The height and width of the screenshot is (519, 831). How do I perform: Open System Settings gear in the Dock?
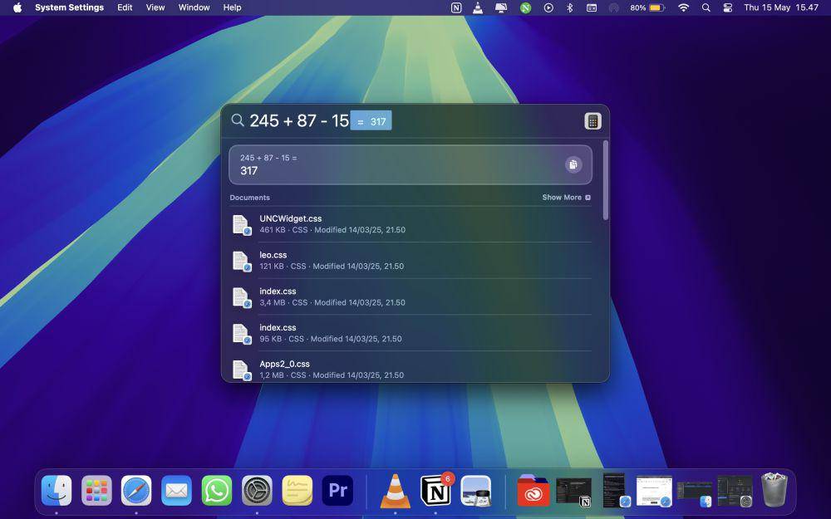coord(257,490)
